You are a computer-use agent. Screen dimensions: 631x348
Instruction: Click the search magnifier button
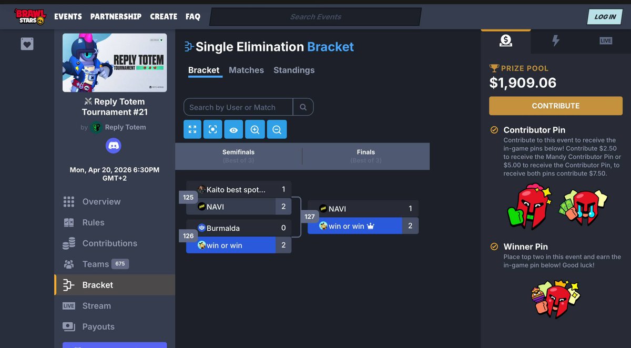(303, 107)
